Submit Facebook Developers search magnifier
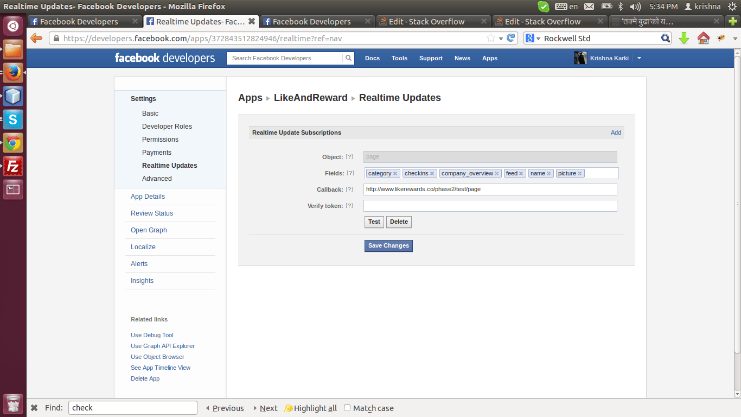Viewport: 741px width, 417px height. click(x=348, y=58)
